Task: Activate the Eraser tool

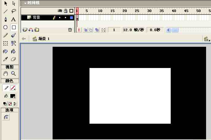Action: coord(13,59)
